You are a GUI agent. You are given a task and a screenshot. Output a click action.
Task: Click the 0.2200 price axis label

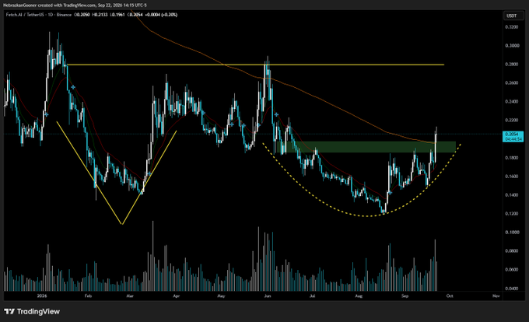511,121
